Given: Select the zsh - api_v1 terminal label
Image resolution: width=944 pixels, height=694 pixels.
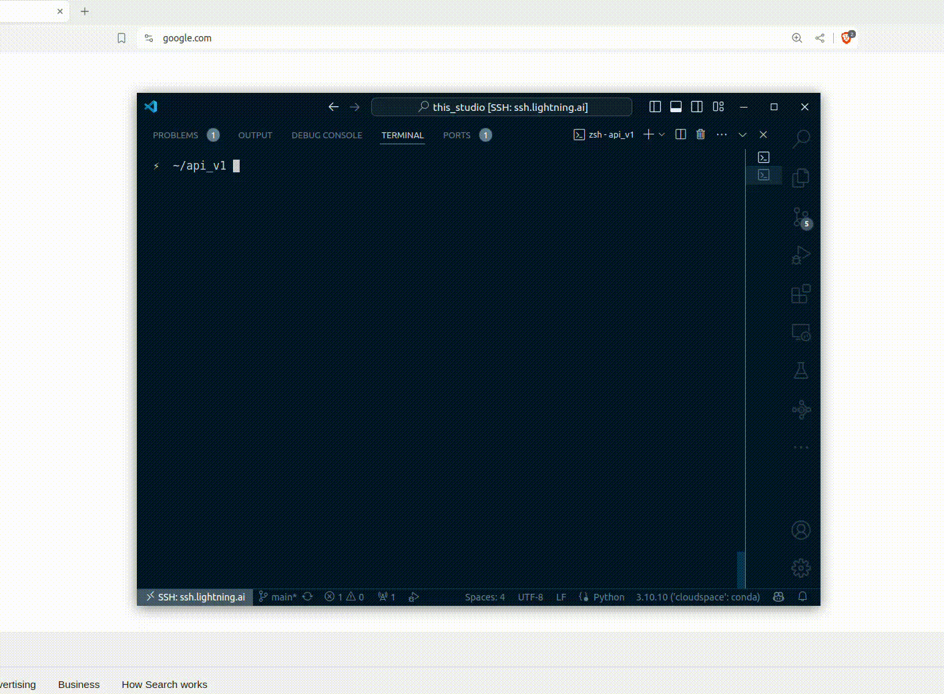Looking at the screenshot, I should 604,135.
